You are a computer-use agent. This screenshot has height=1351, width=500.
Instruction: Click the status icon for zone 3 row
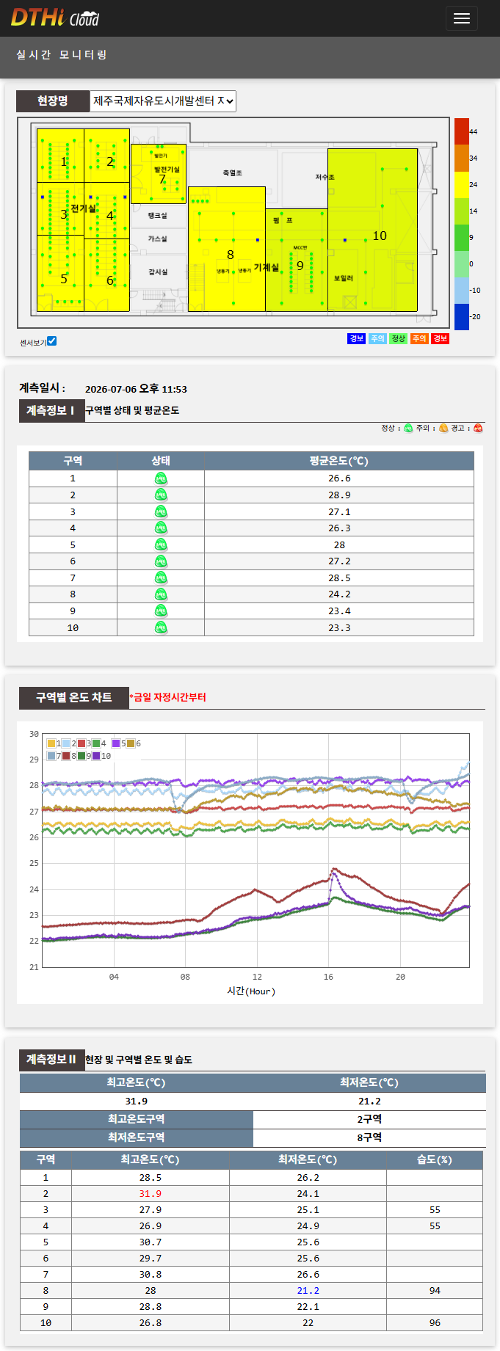(x=161, y=511)
